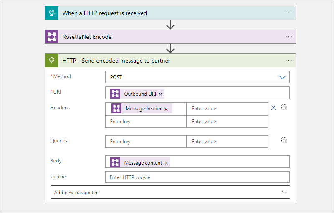Remove the Outbound URI token
Viewport: 334px width, 213px height.
161,94
